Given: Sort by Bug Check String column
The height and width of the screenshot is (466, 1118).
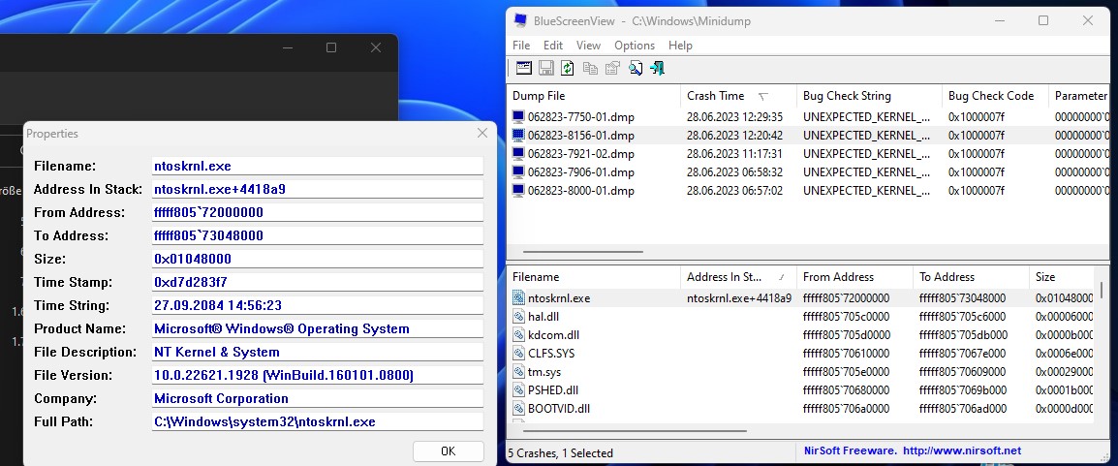Looking at the screenshot, I should pos(870,96).
